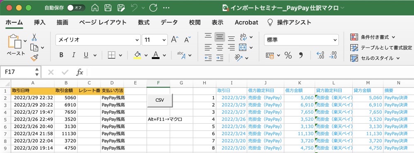Click the yellow fill color bucket
Screen dimensions: 414x153
(137, 55)
